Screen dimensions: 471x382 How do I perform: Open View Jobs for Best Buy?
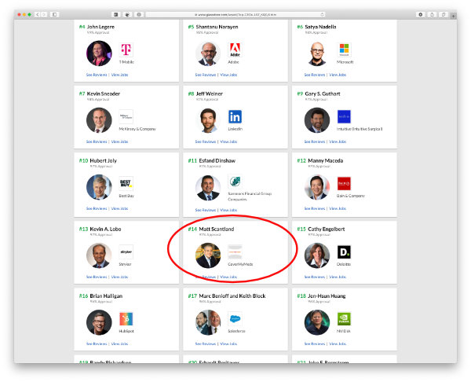pyautogui.click(x=119, y=208)
